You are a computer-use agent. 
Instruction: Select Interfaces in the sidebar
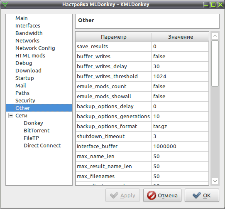(x=28, y=26)
